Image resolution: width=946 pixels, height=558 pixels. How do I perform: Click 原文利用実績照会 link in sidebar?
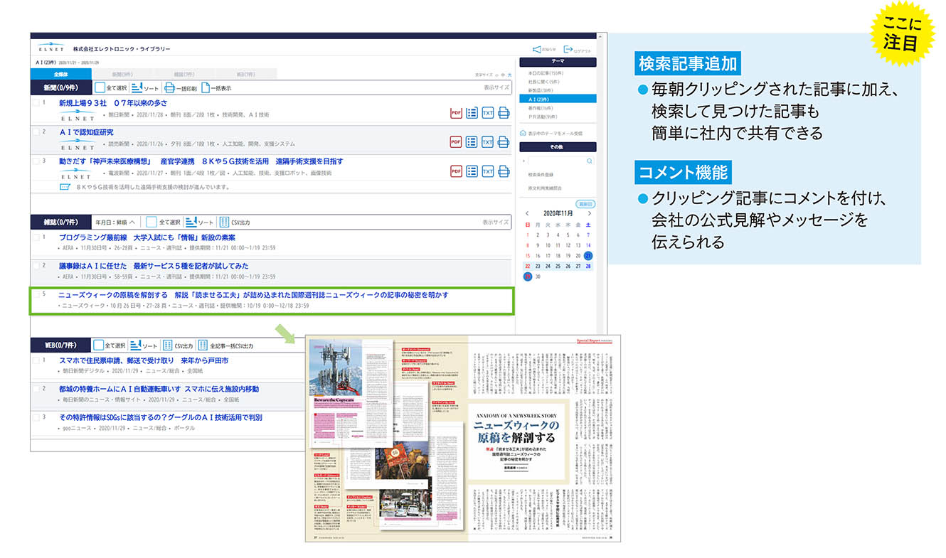[545, 188]
